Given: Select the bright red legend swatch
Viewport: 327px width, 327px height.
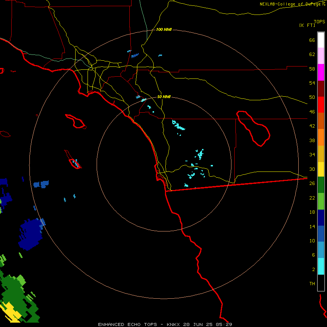Looking at the screenshot, I should [x=321, y=105].
